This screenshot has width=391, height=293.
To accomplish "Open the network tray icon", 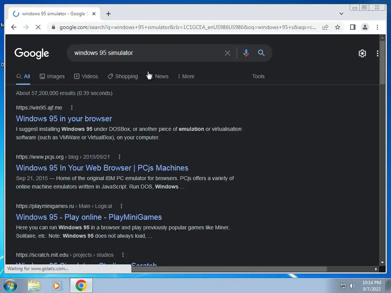I will tap(343, 286).
